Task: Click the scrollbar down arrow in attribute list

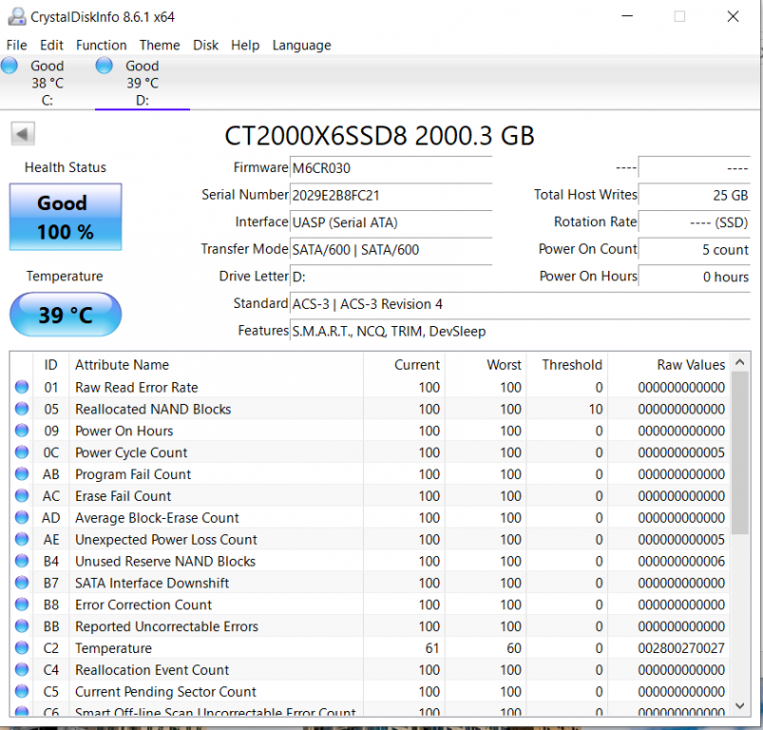Action: (741, 705)
